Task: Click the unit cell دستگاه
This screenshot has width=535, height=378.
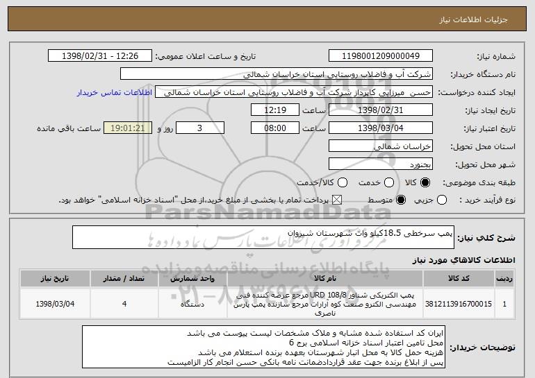Action: pyautogui.click(x=192, y=304)
